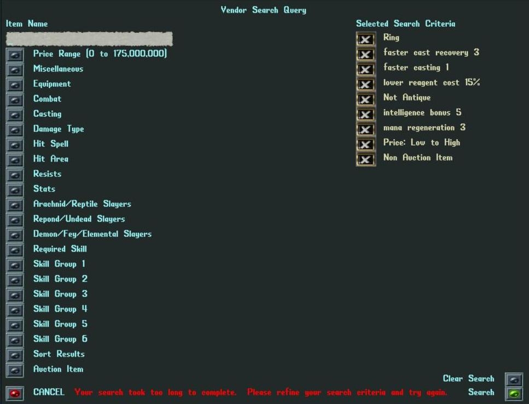
Task: Click the gem button beside Required Skill
Action: [15, 250]
